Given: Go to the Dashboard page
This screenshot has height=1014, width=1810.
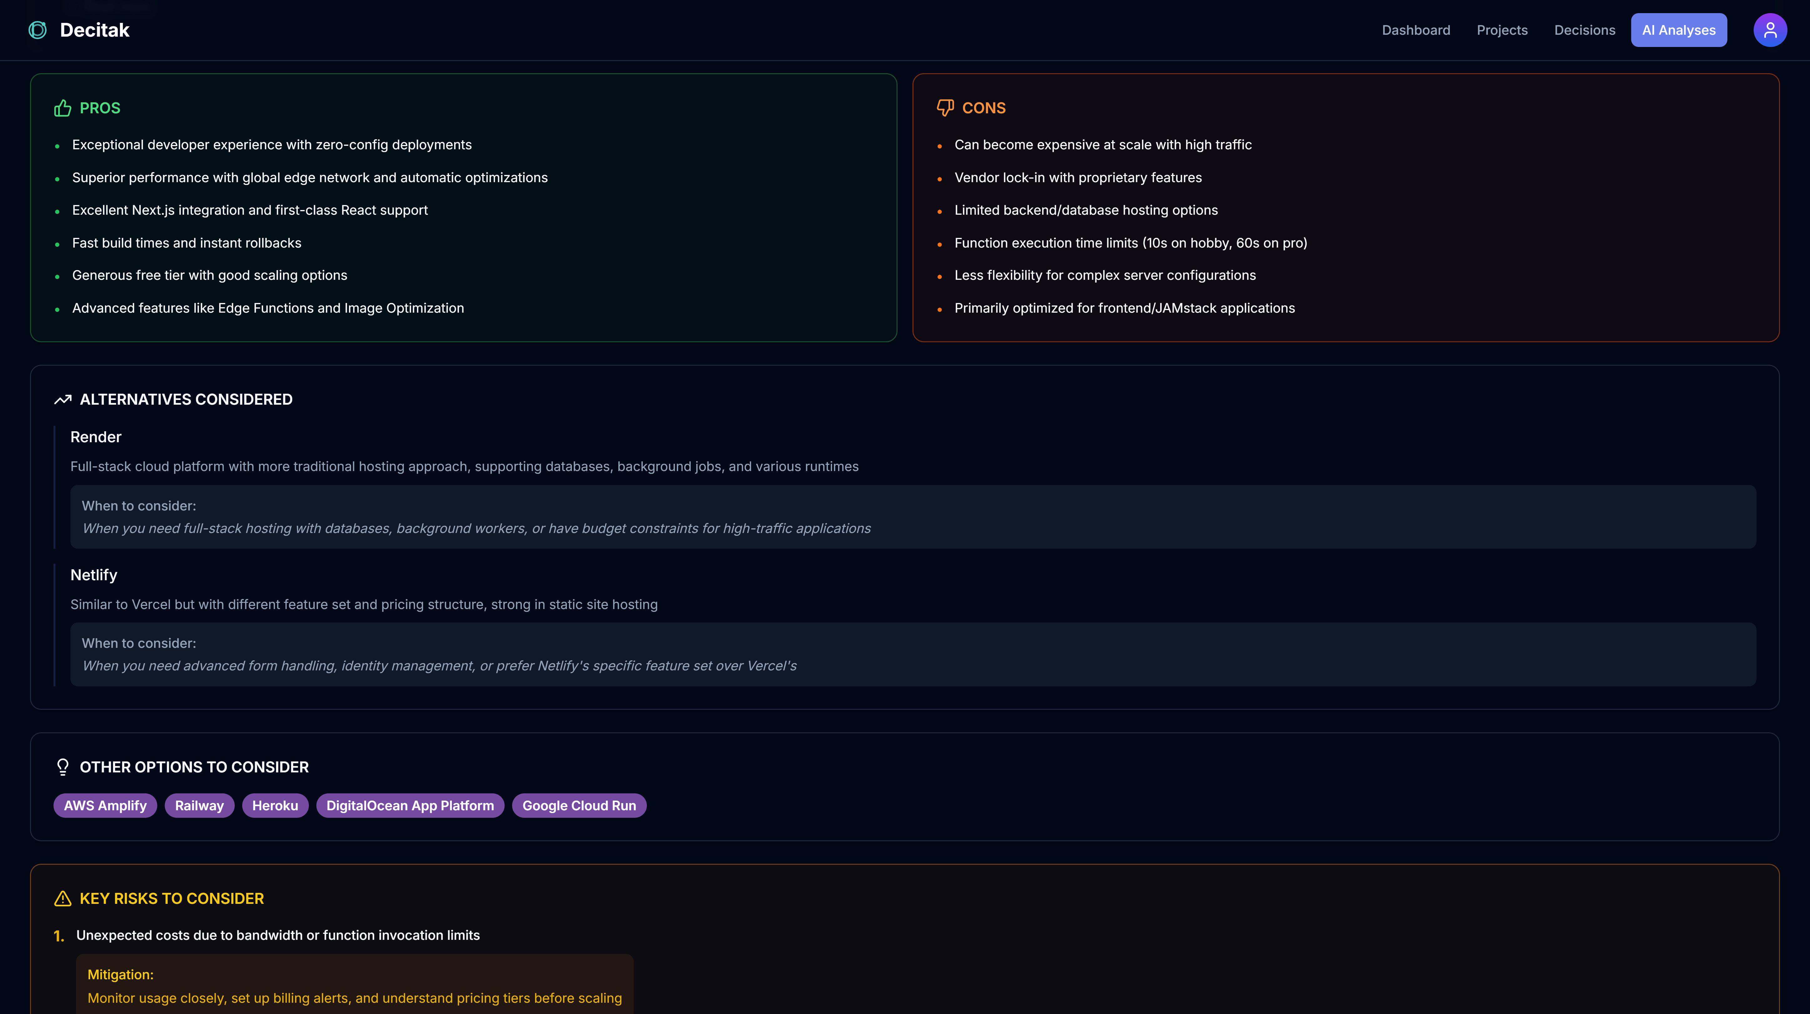Looking at the screenshot, I should click(1415, 30).
